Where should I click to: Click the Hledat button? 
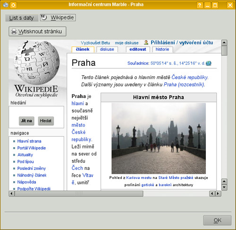46,121
